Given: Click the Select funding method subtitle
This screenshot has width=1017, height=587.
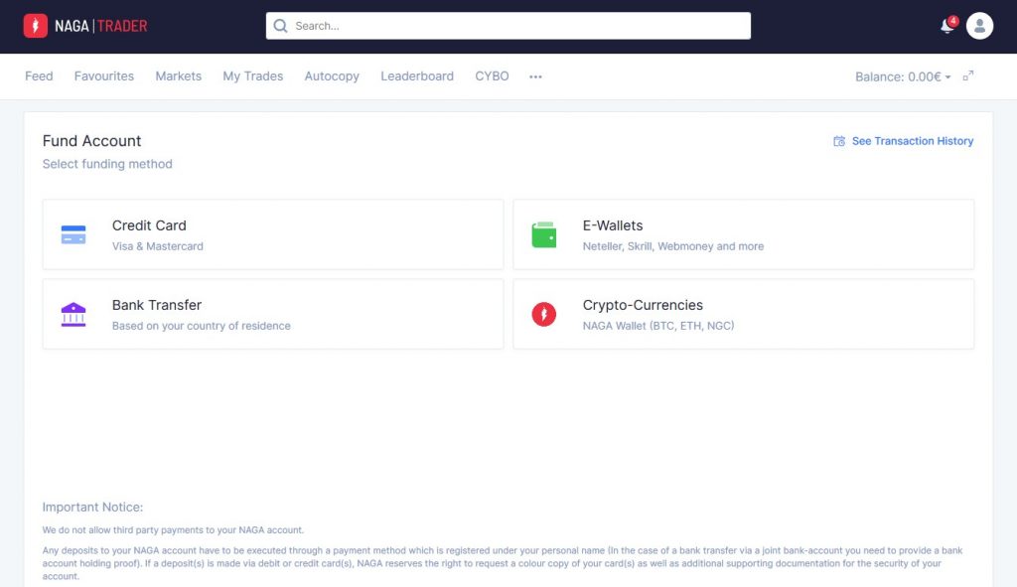Looking at the screenshot, I should [107, 164].
